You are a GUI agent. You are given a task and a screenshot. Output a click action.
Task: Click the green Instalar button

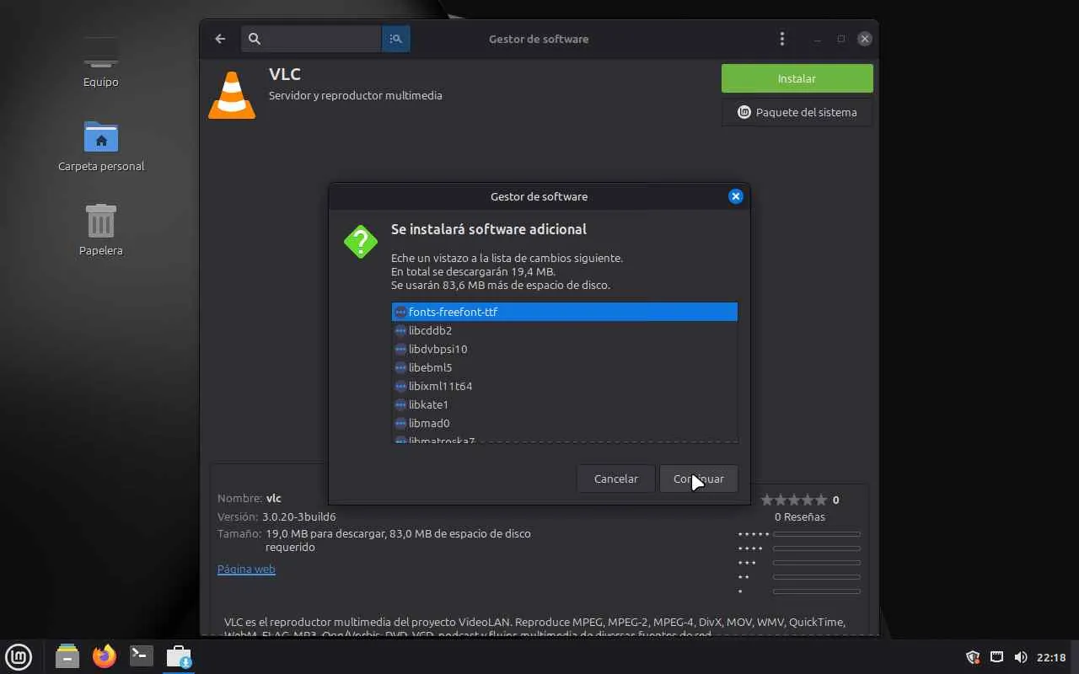click(x=797, y=78)
